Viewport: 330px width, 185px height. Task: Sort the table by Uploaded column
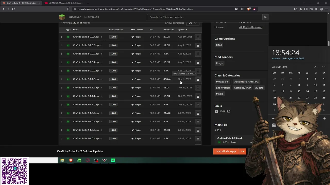pyautogui.click(x=182, y=30)
